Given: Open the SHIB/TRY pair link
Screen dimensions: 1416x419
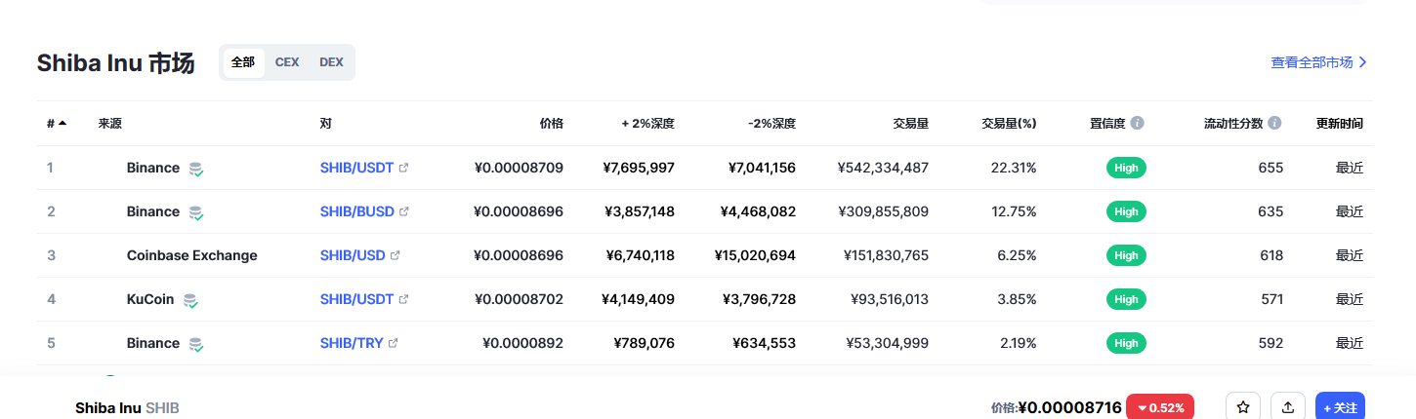Looking at the screenshot, I should click(352, 343).
